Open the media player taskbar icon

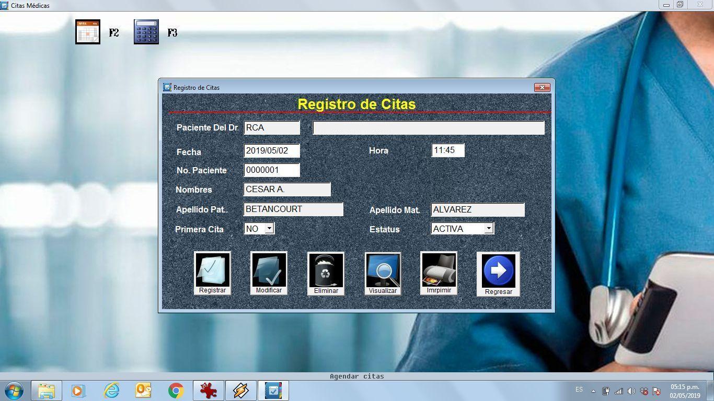78,391
